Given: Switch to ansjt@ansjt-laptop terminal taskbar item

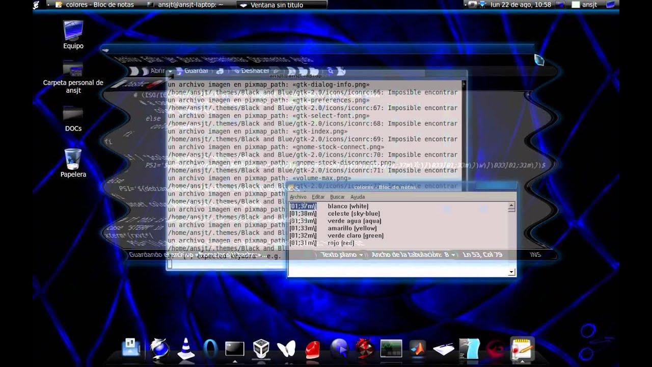Looking at the screenshot, I should coord(185,5).
